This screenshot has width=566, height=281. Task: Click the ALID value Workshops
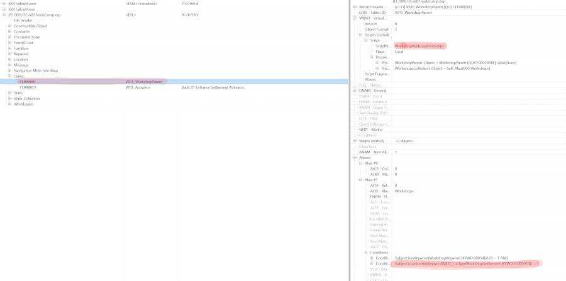404,191
